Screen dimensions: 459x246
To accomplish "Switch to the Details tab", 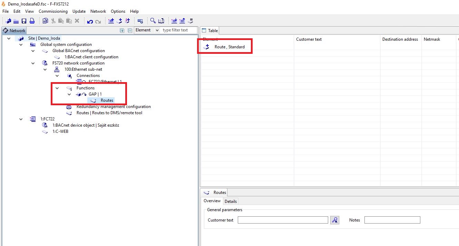I will 231,201.
